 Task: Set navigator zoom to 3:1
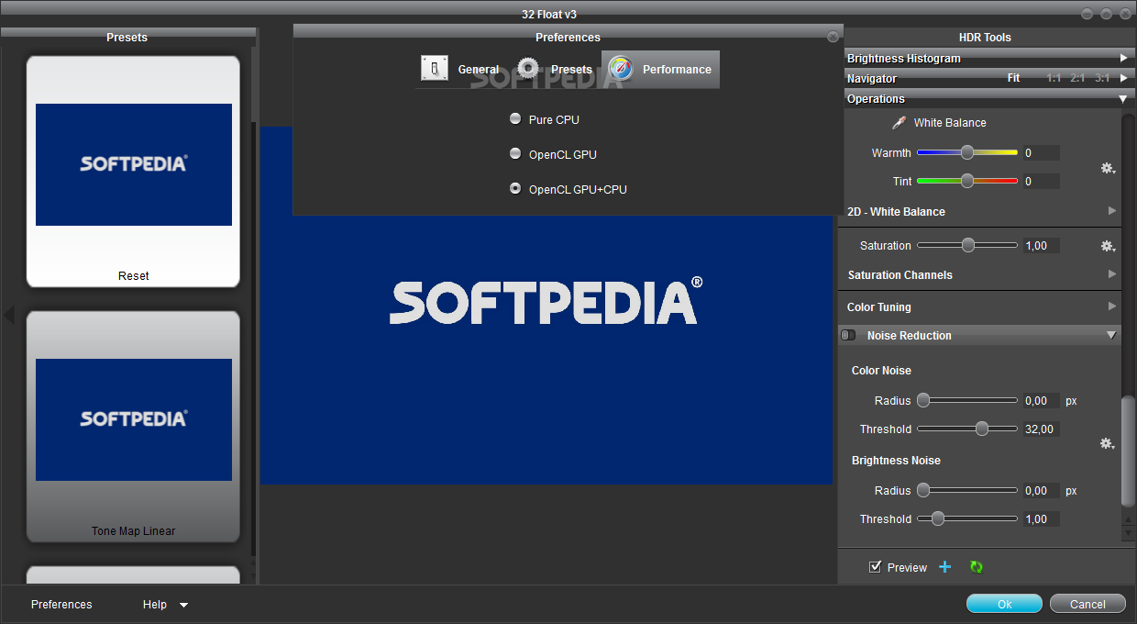coord(1102,78)
